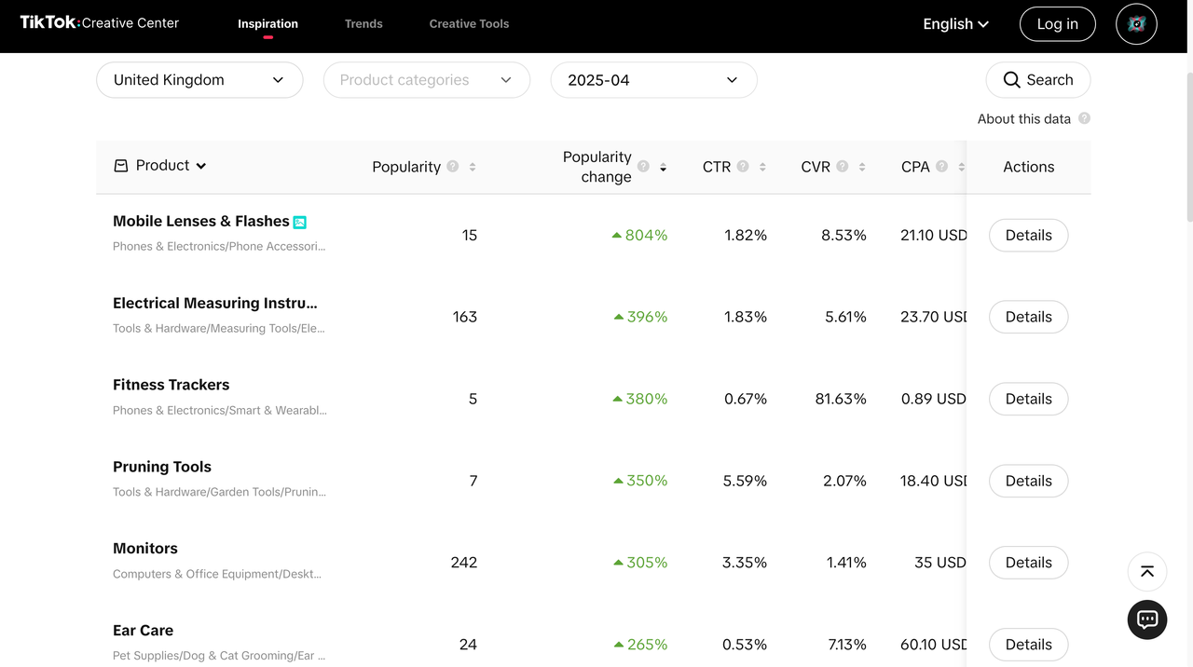Click the scroll-to-top arrow button
Image resolution: width=1193 pixels, height=667 pixels.
pyautogui.click(x=1147, y=572)
